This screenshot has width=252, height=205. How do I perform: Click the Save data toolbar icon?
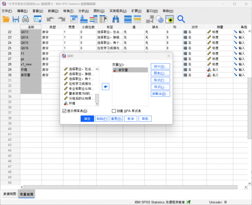[x=16, y=19]
